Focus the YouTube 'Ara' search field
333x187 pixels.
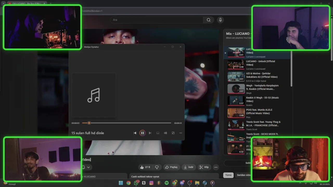[157, 20]
